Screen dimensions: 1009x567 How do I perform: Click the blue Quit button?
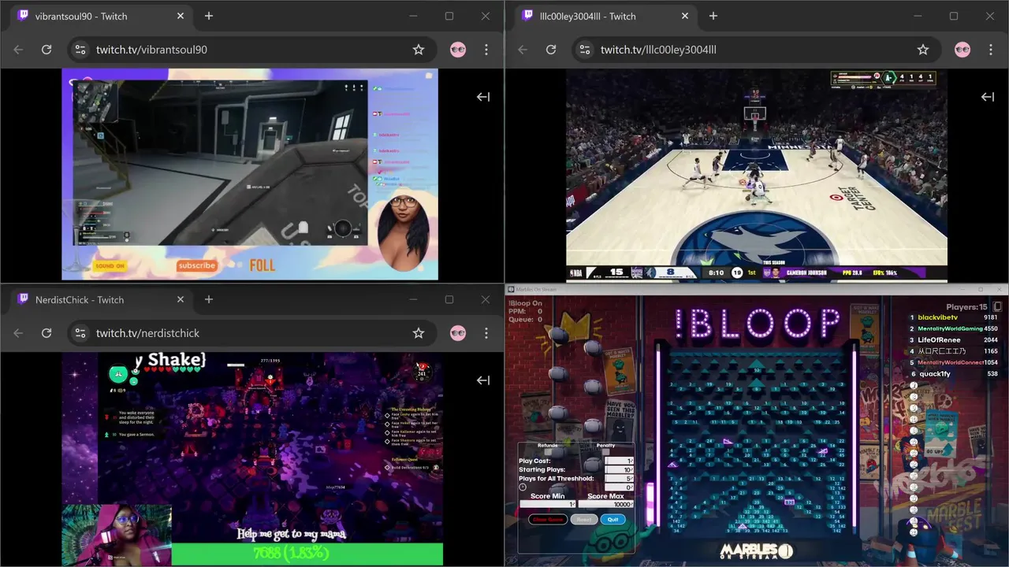click(x=613, y=519)
